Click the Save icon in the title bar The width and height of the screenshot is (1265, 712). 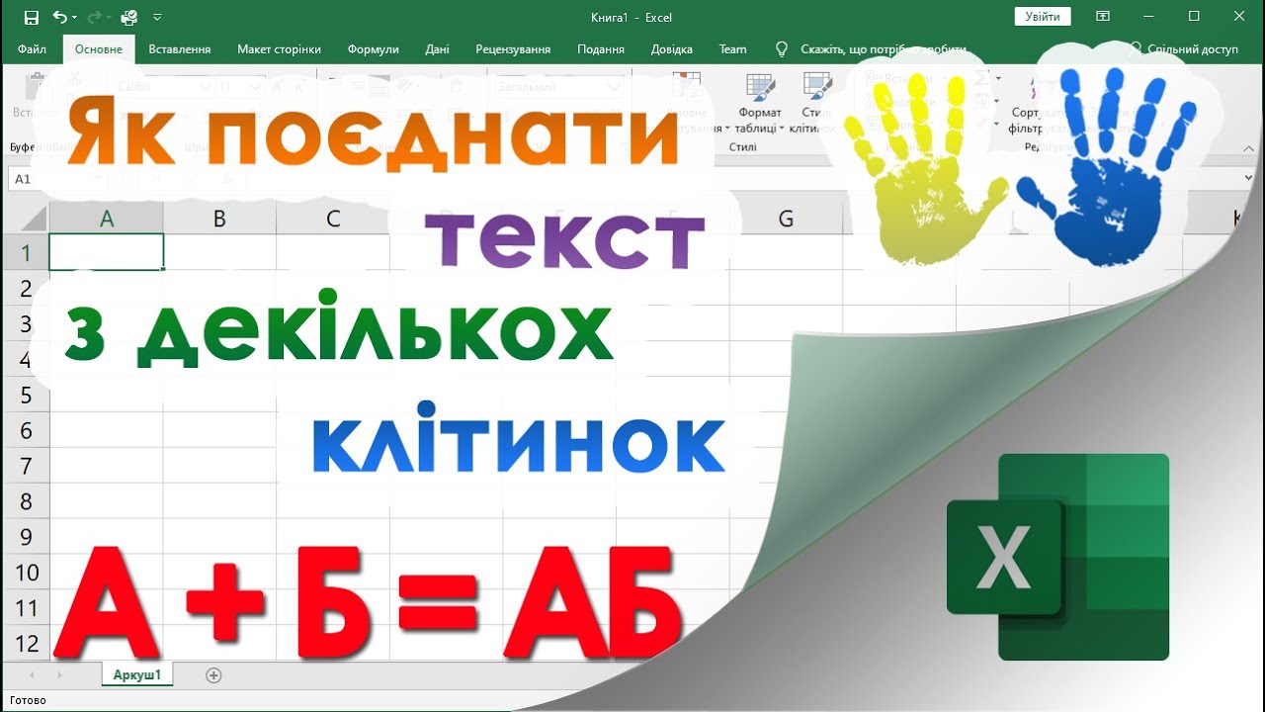tap(32, 17)
